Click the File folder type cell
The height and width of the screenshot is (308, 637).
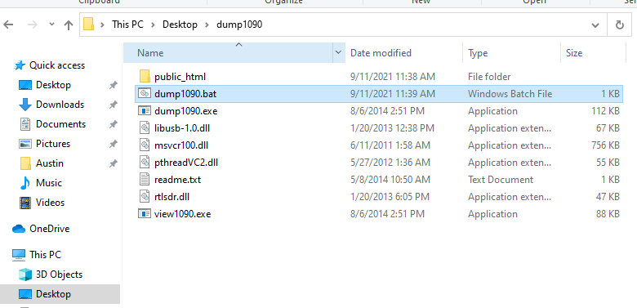[489, 77]
